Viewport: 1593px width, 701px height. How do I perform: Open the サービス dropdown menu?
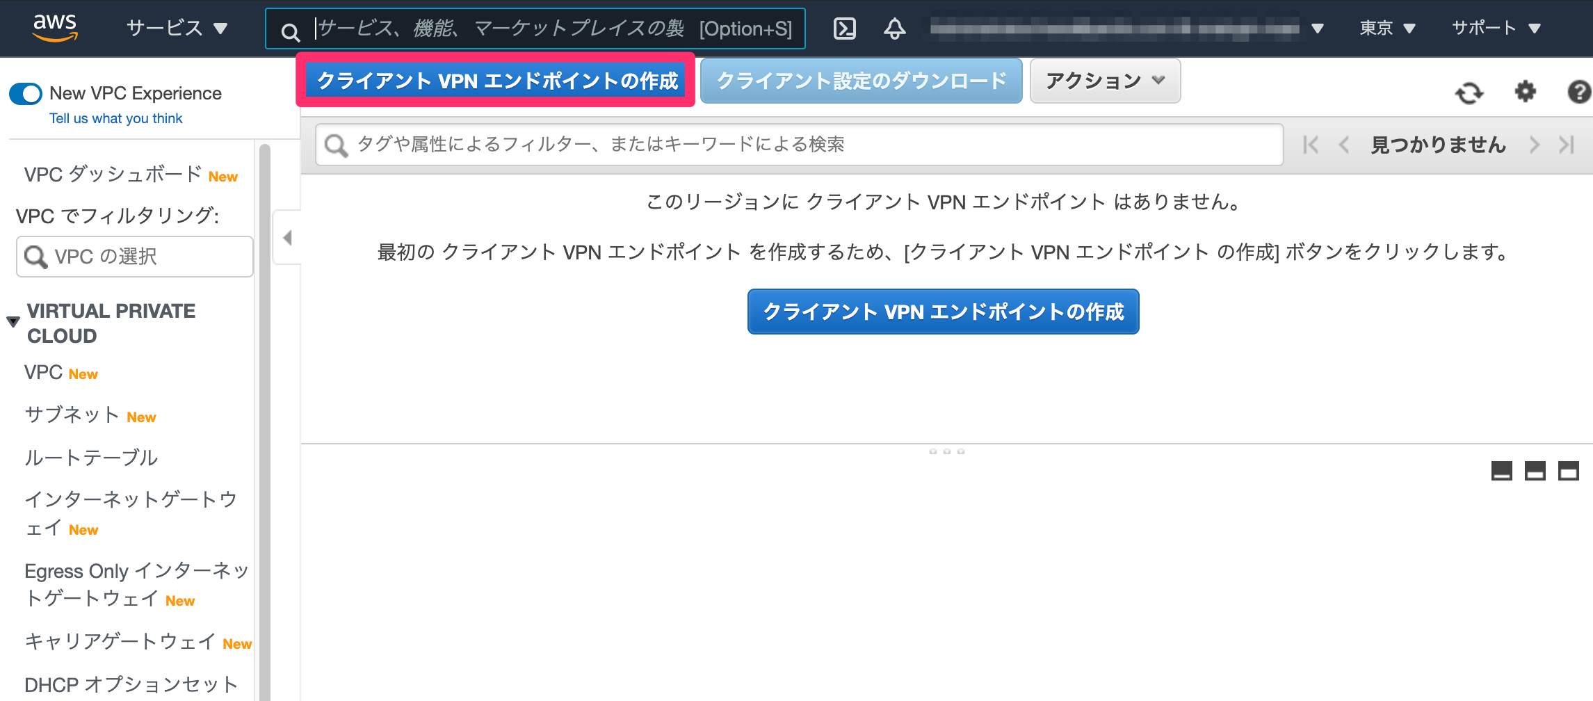pos(177,28)
